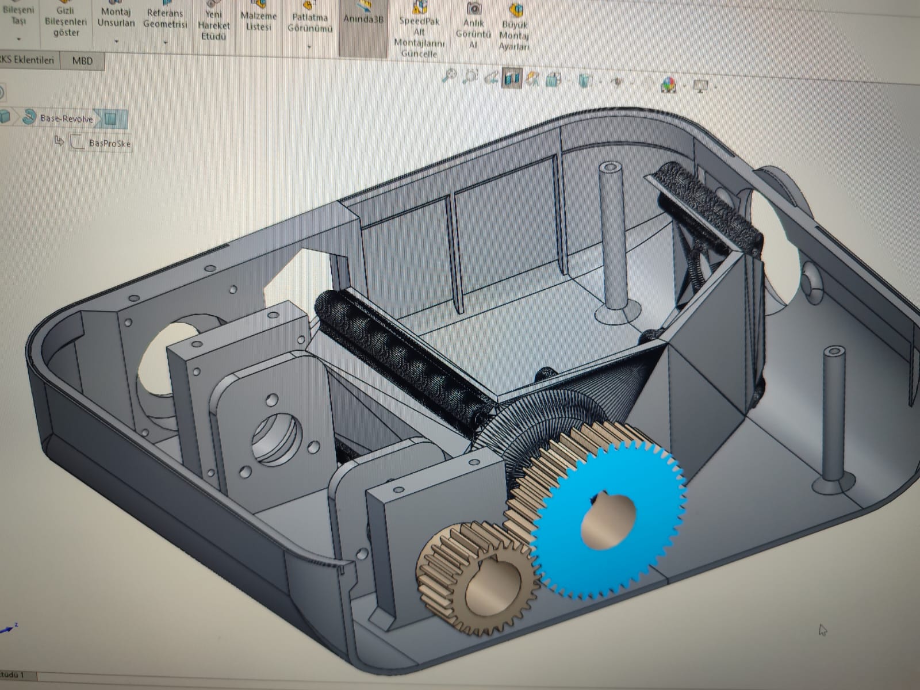920x690 pixels.
Task: Click the Apply Scene colored sphere icon
Action: pos(668,85)
